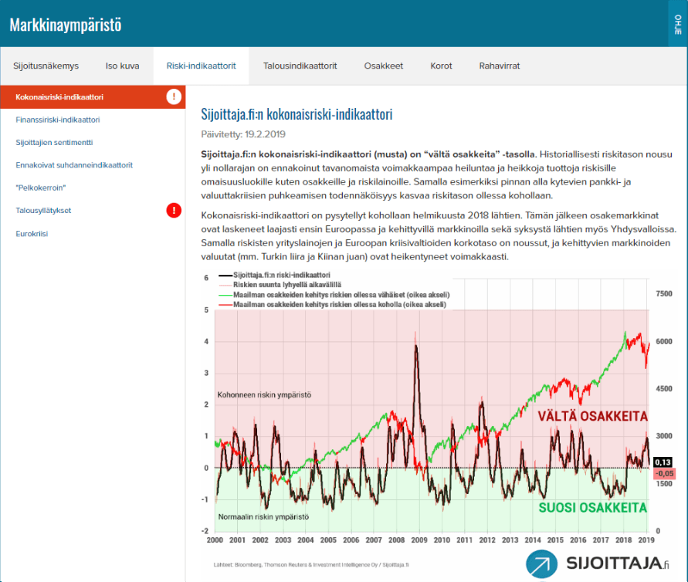Click the VÄLTÄ OSAKKEITA chart label
The height and width of the screenshot is (582, 688).
point(593,416)
